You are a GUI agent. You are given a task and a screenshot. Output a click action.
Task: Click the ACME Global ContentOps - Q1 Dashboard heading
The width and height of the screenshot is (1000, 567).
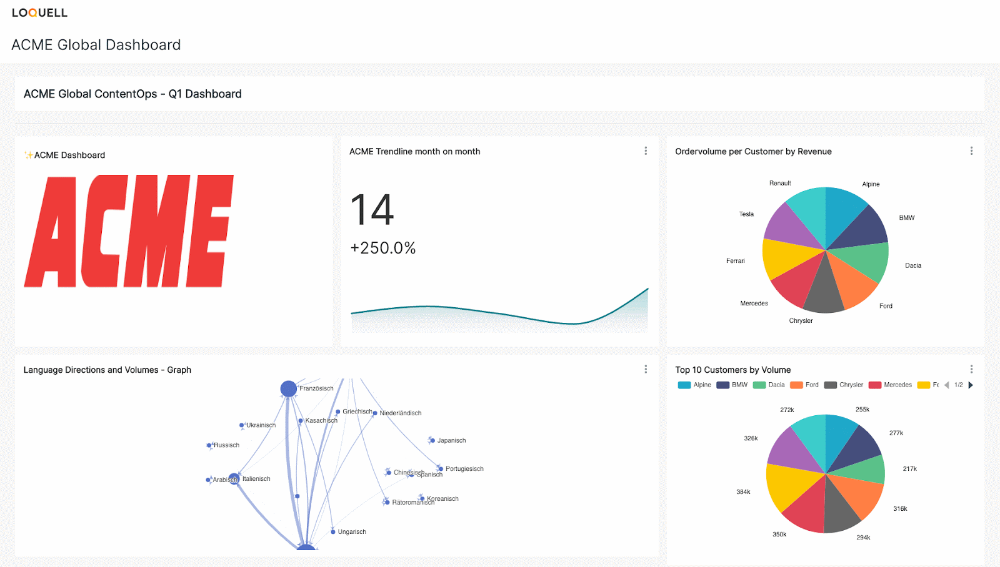(132, 94)
